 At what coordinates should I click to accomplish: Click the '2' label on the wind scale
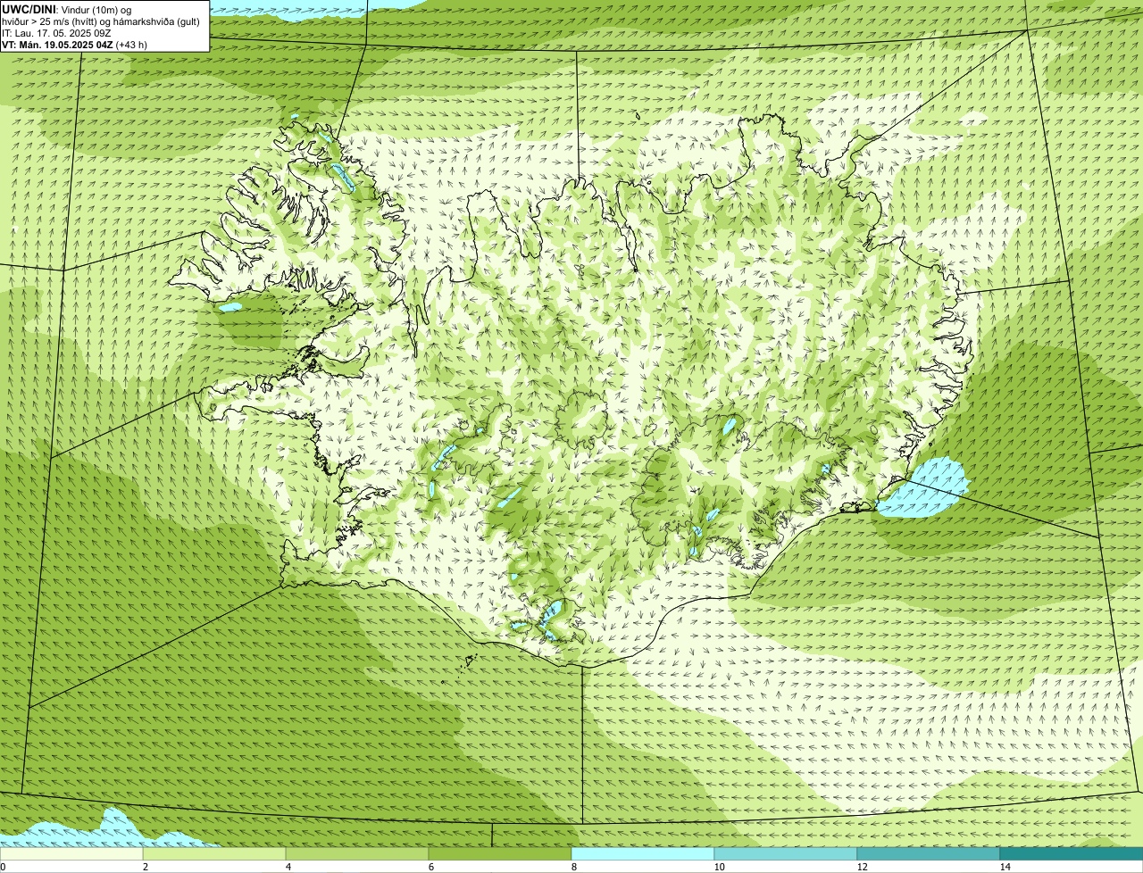point(145,867)
